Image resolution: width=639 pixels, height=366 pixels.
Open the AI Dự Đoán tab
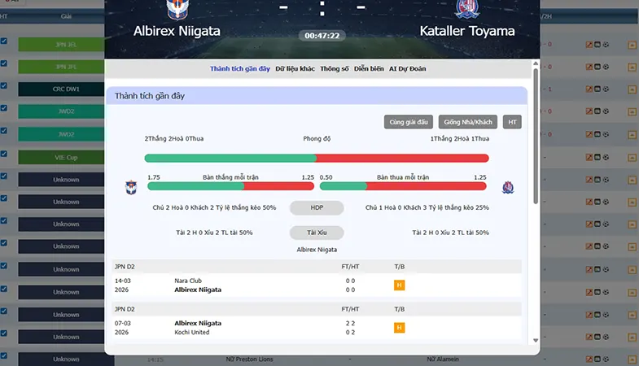coord(407,69)
